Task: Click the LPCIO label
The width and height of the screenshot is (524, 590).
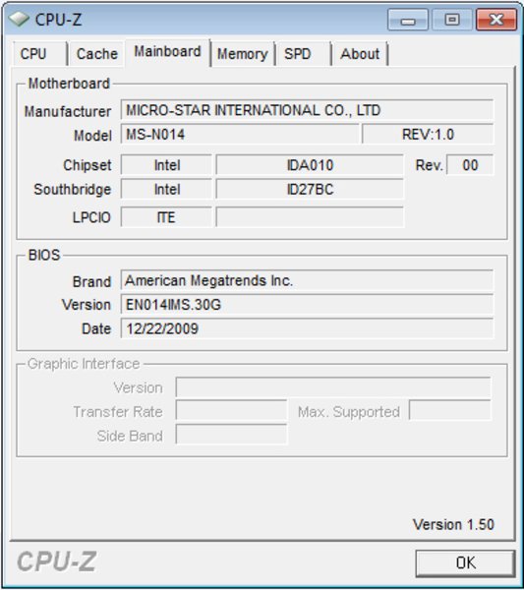Action: 91,217
